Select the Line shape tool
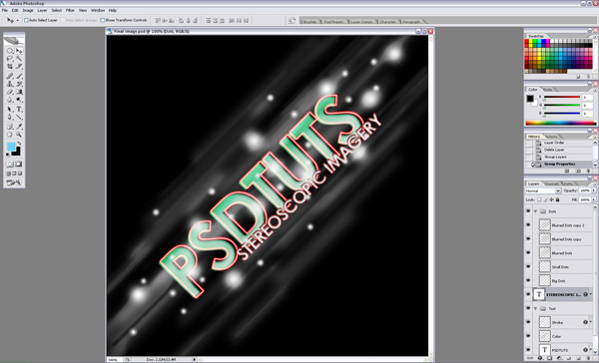The image size is (599, 363). [x=19, y=118]
